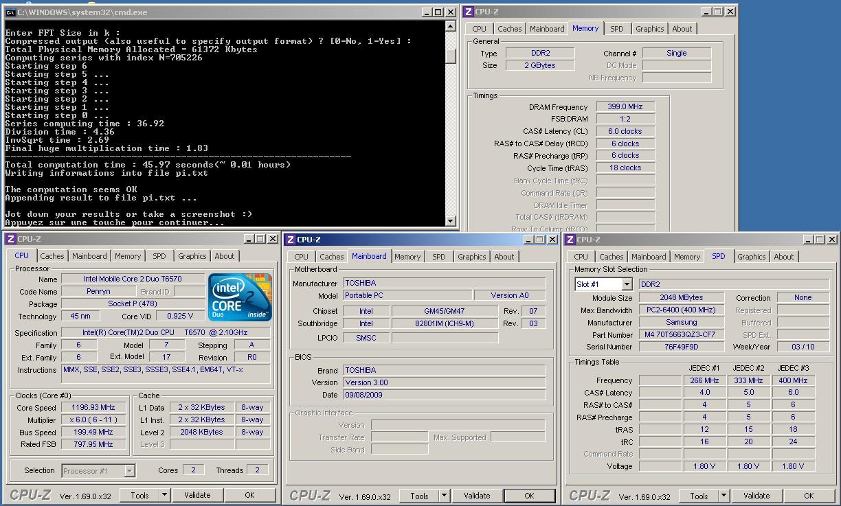Click the Rated FSB 797.95 MHz field
Image resolution: width=841 pixels, height=506 pixels.
tap(93, 444)
